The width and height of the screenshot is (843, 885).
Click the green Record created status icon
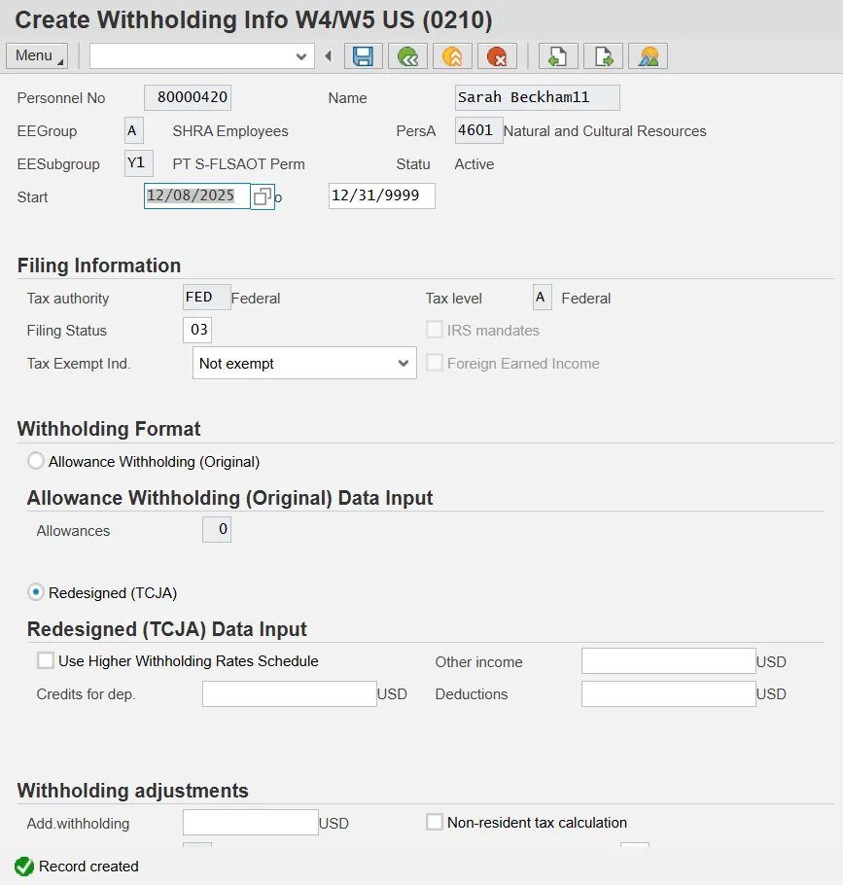click(24, 867)
